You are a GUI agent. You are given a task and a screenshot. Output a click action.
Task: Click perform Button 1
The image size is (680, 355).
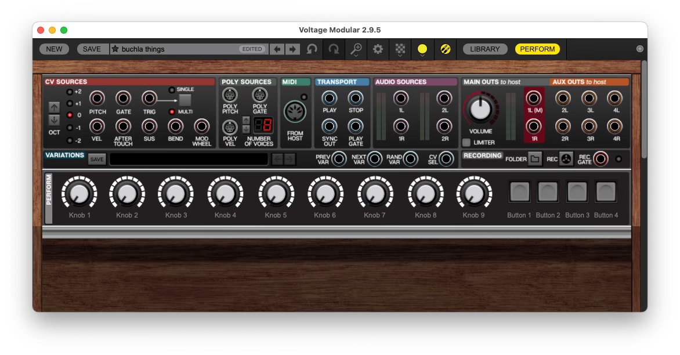click(519, 191)
